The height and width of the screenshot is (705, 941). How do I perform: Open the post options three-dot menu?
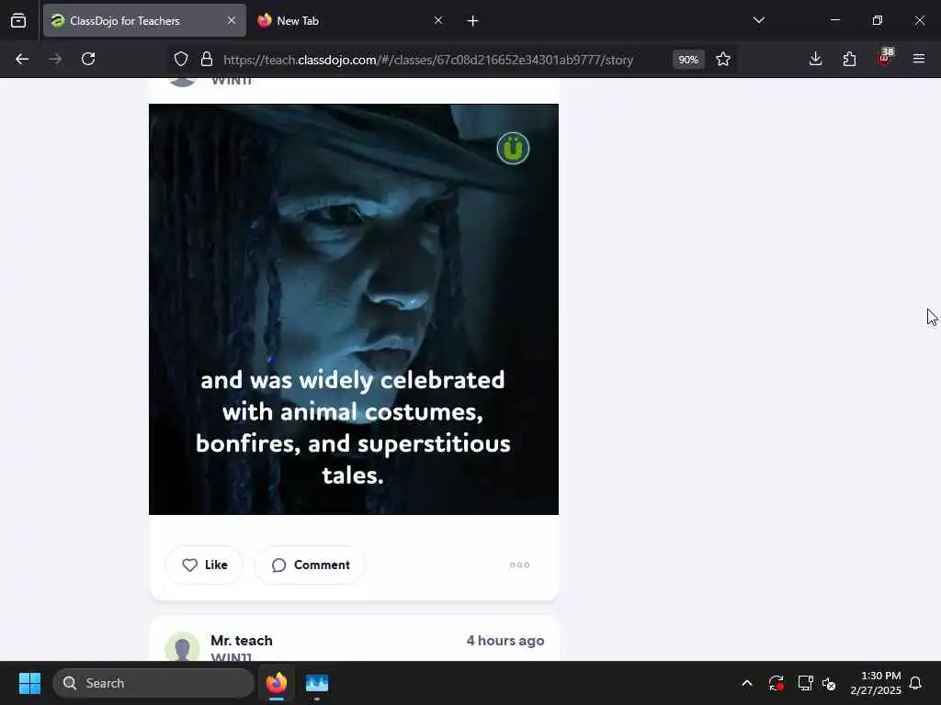point(520,565)
